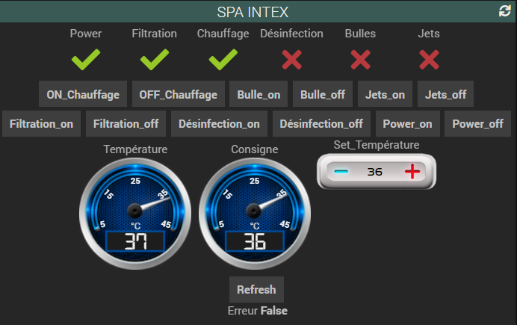The image size is (517, 325).
Task: Turn heating on with ON_Chauffage
Action: [x=83, y=94]
